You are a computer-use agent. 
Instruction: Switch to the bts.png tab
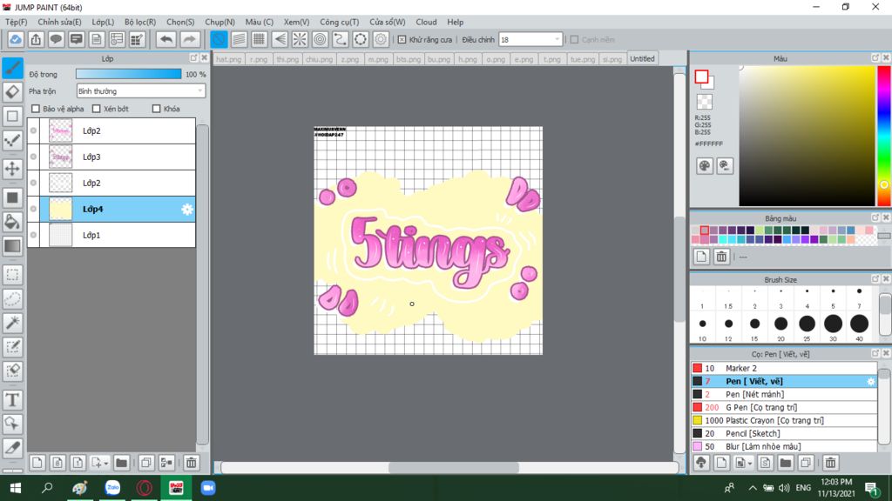(408, 59)
